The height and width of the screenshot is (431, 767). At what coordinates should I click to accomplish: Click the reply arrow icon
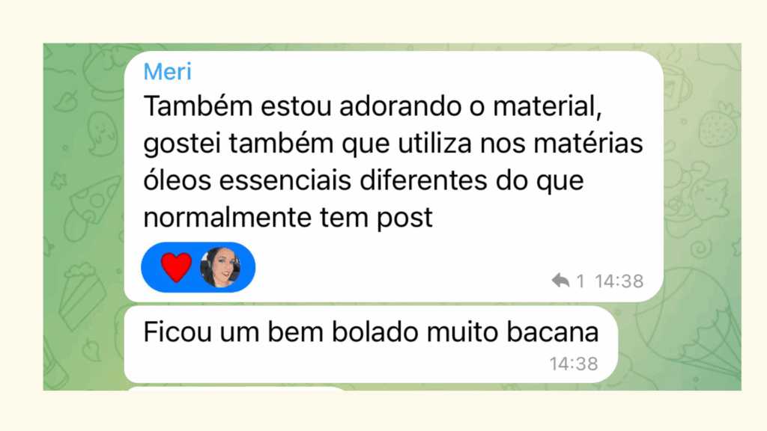pos(560,281)
